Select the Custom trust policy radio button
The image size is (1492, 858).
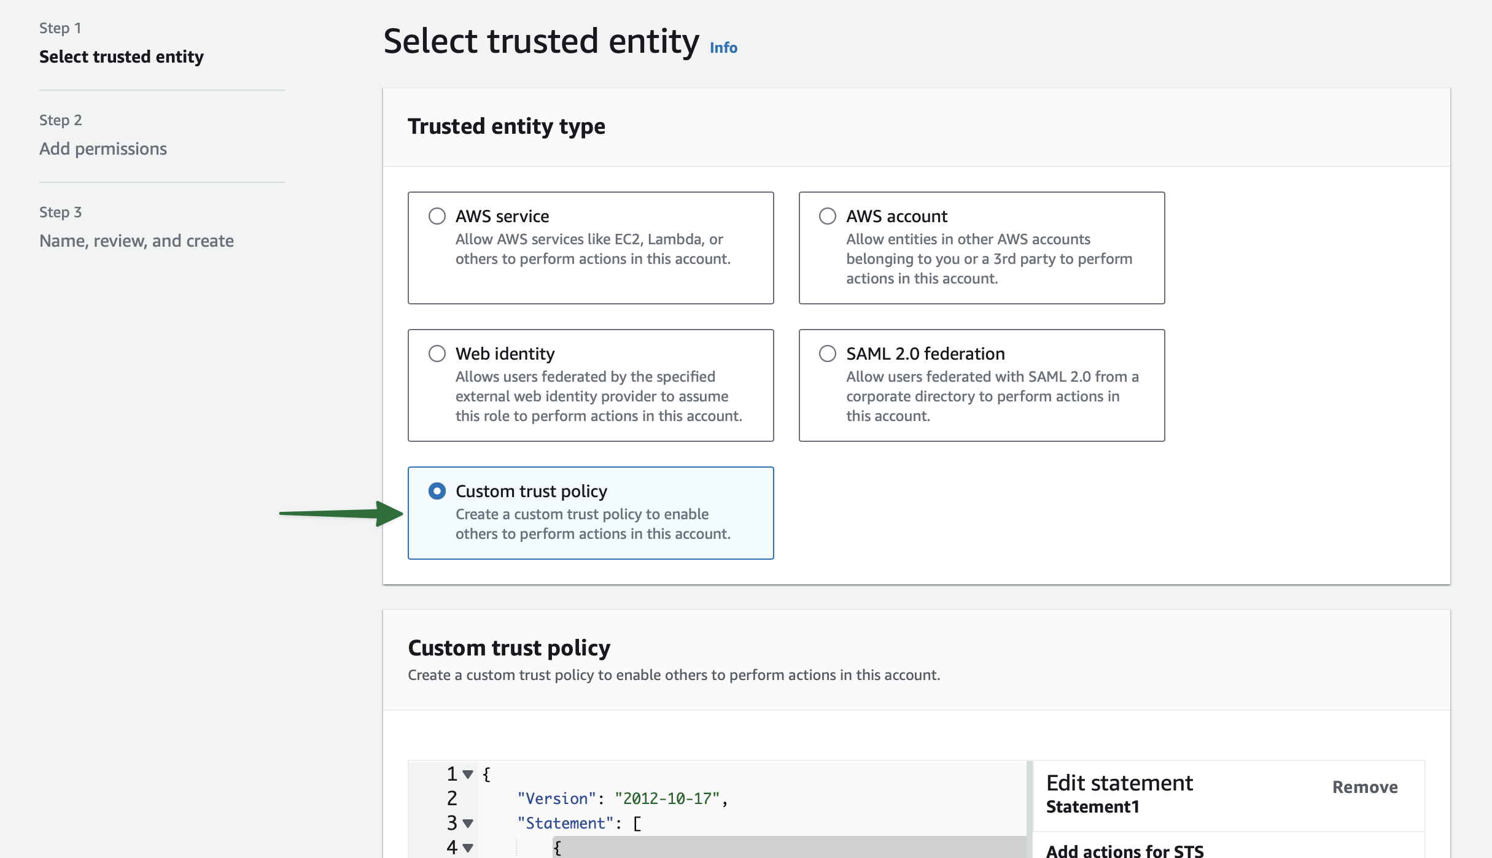(x=437, y=491)
